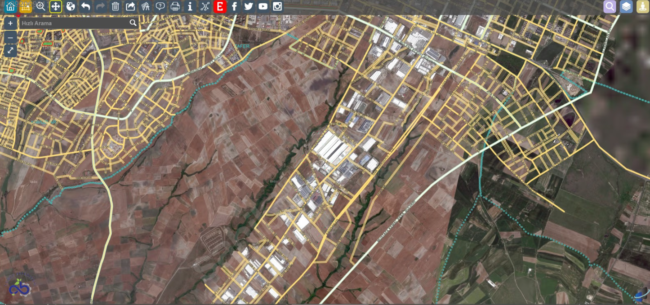
Task: Click the help speech bubble icon
Action: pyautogui.click(x=160, y=6)
